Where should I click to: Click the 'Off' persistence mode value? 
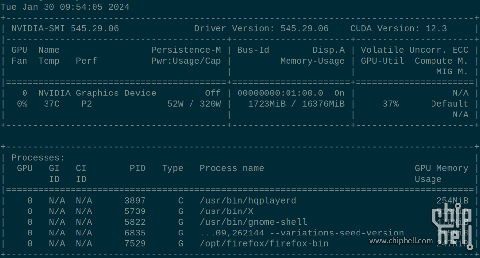tap(213, 93)
